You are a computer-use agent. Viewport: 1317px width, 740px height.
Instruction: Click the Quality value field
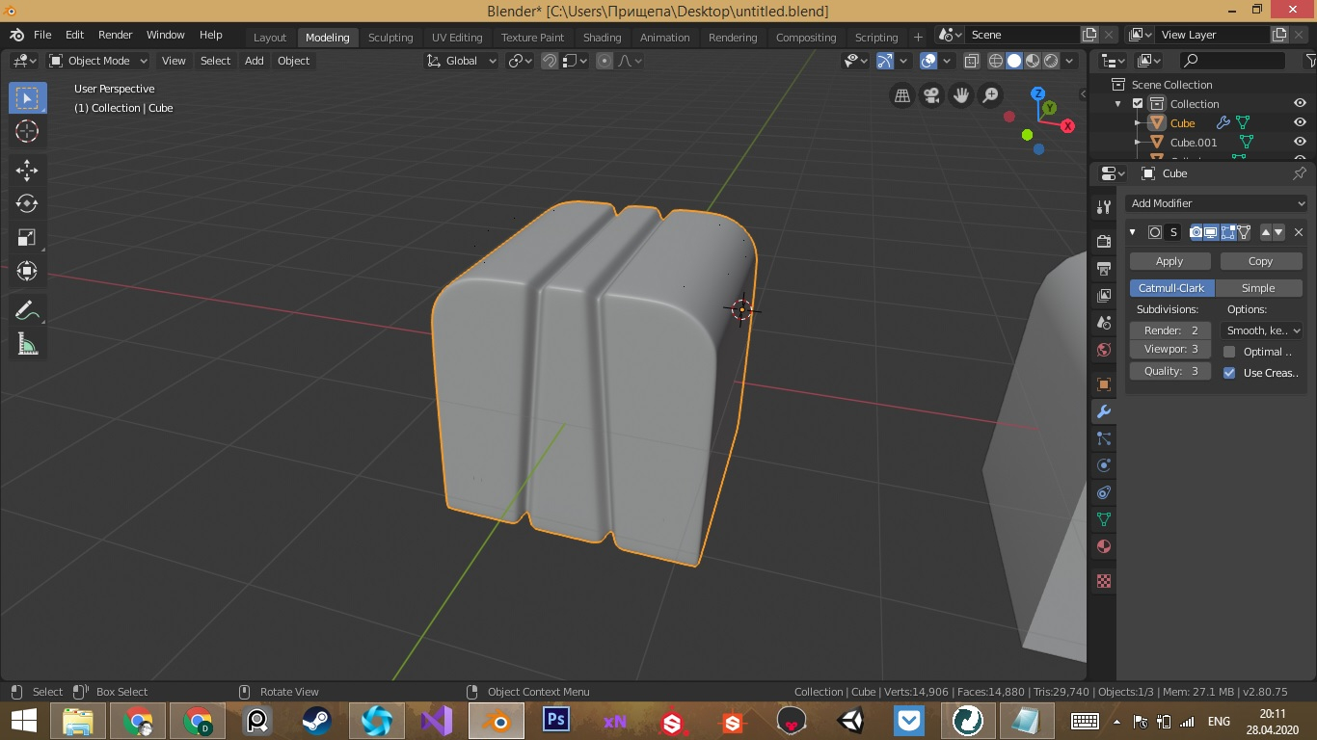tap(1170, 371)
